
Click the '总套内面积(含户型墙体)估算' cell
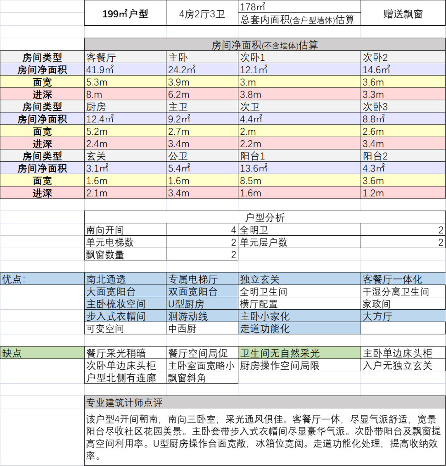(x=299, y=19)
